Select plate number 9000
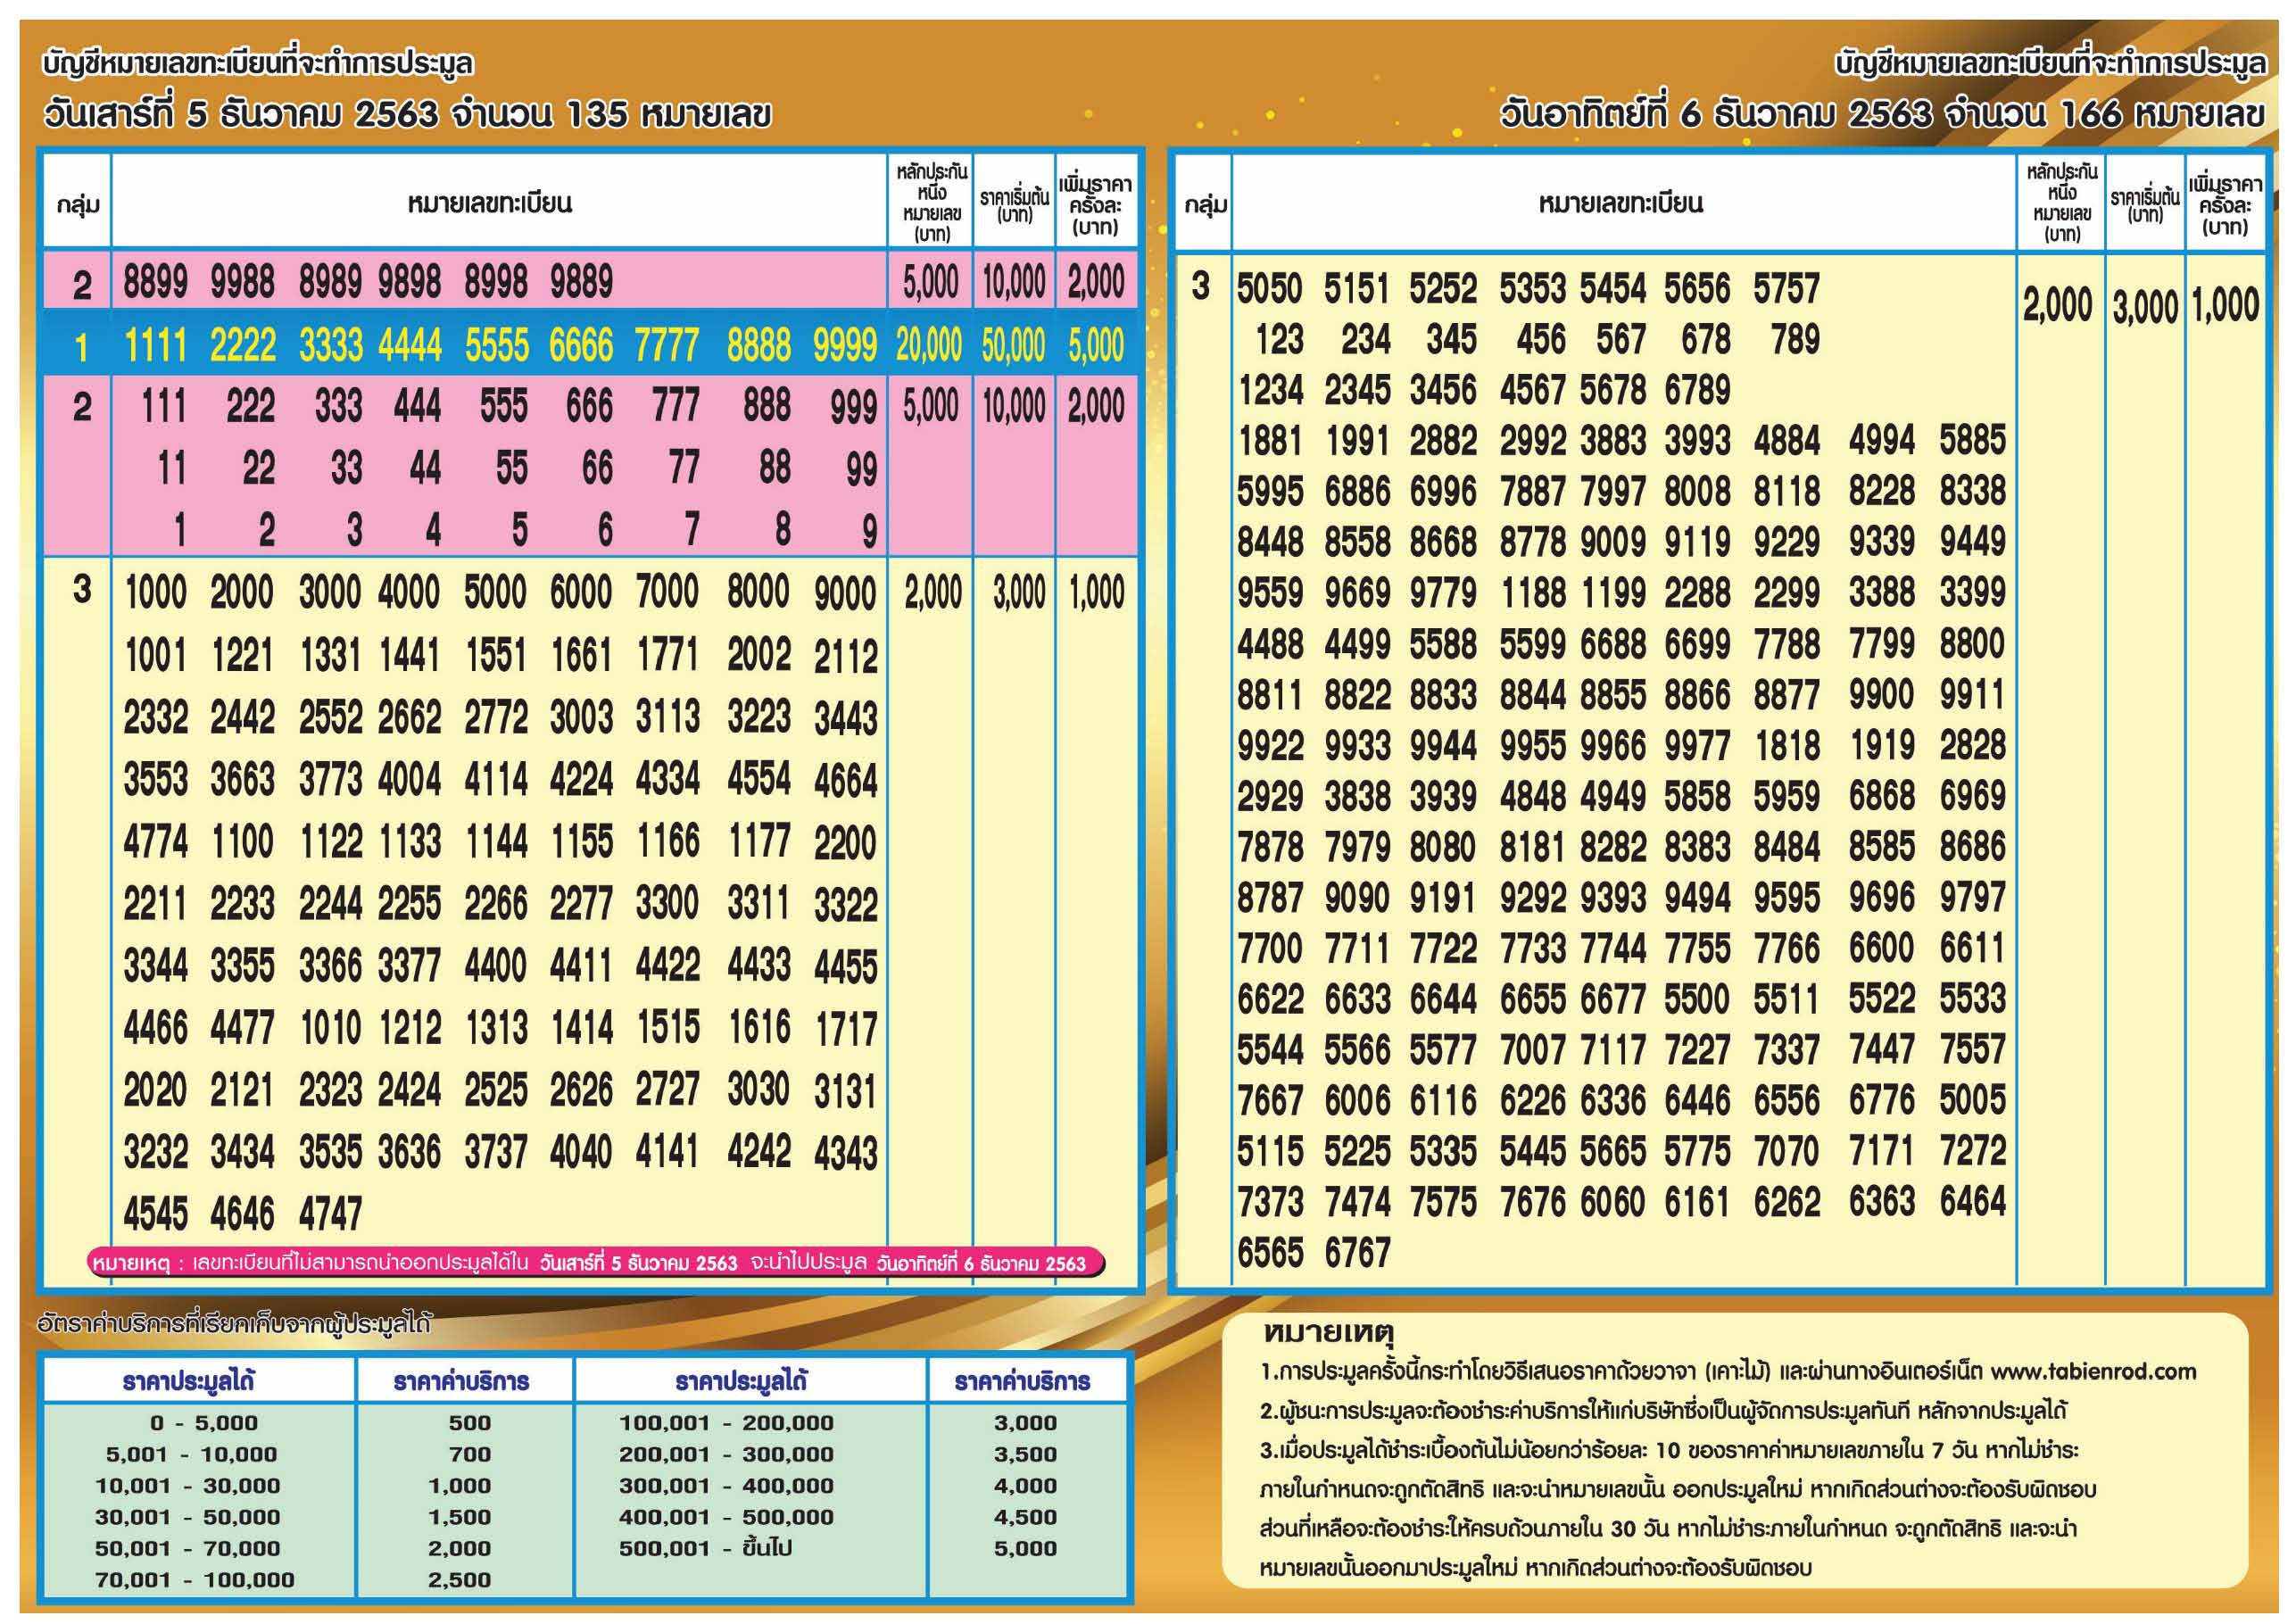2296x1624 pixels. point(845,593)
